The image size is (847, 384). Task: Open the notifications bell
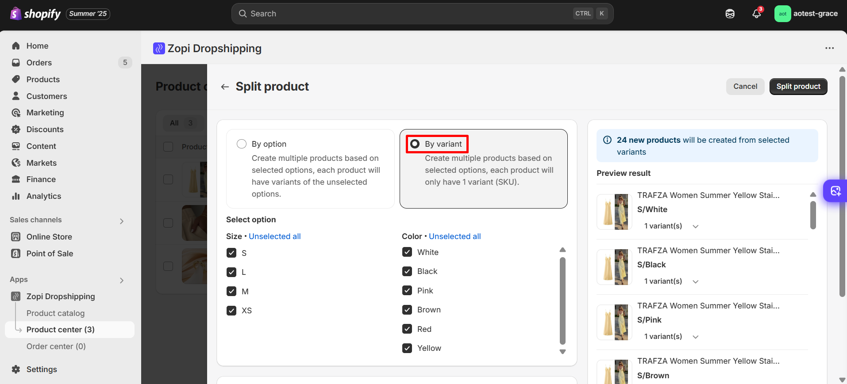click(757, 14)
